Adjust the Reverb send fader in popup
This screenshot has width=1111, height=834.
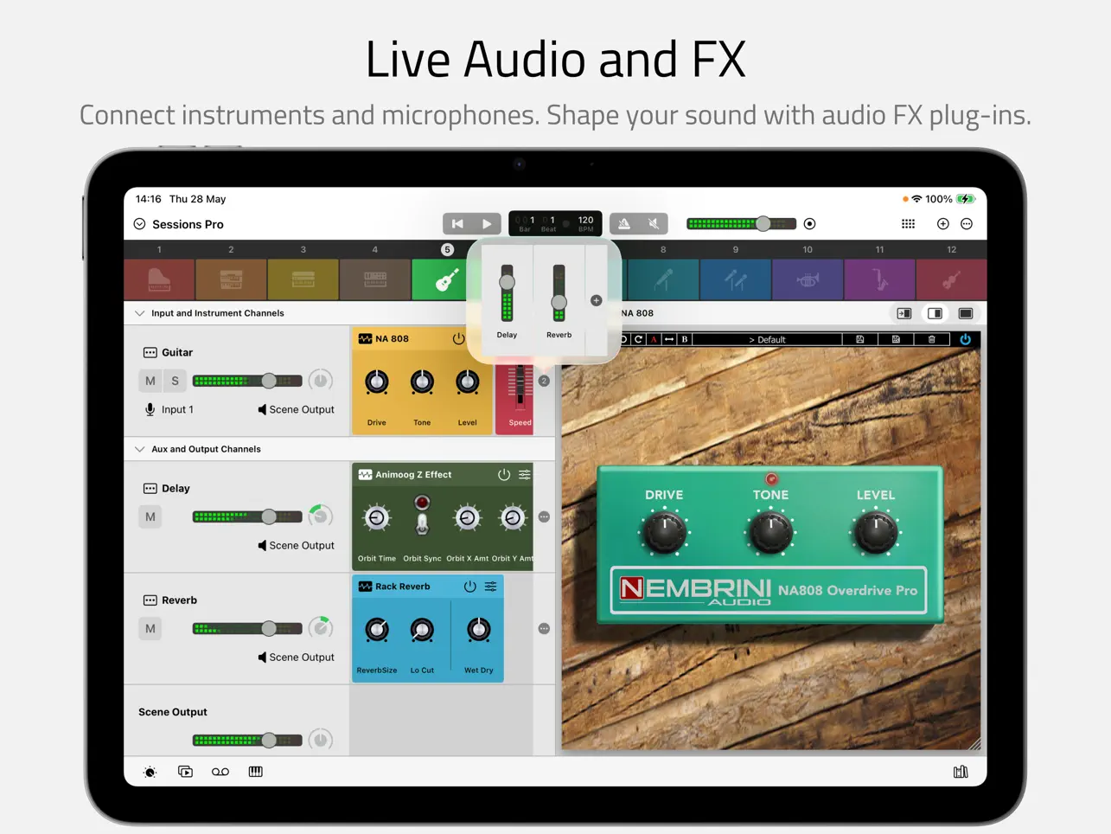click(559, 293)
